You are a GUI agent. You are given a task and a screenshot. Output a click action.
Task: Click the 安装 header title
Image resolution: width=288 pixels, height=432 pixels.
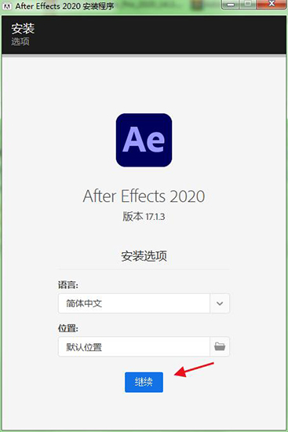point(23,28)
